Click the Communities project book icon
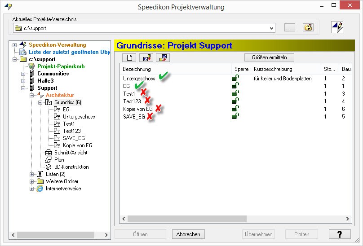The height and width of the screenshot is (246, 363). pyautogui.click(x=32, y=74)
